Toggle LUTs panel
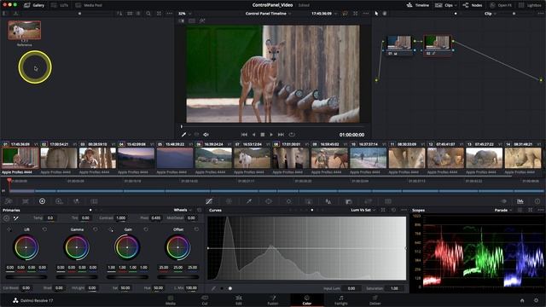Viewport: 546px width, 307px height. pyautogui.click(x=59, y=5)
